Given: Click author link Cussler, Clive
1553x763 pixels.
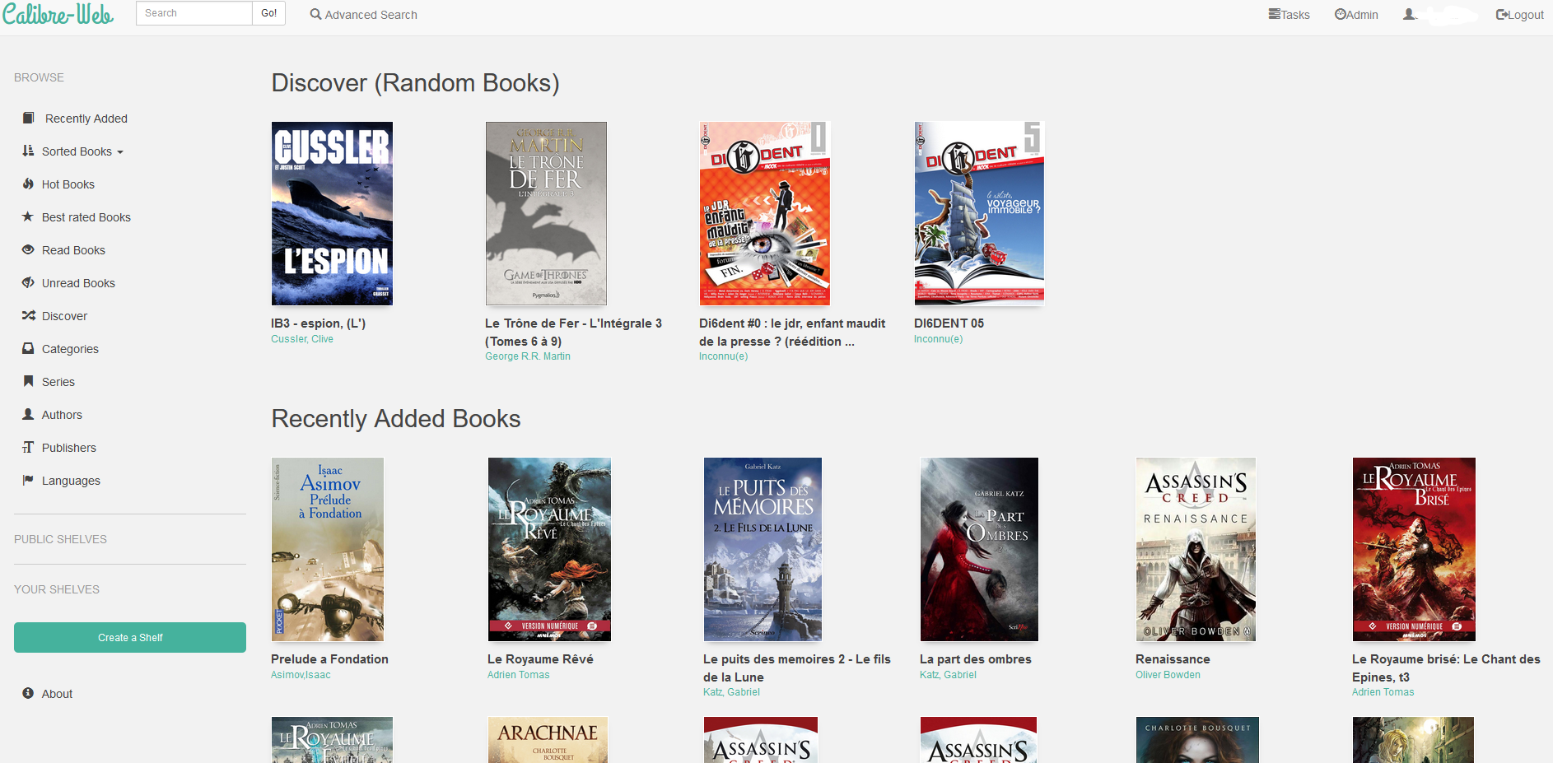Looking at the screenshot, I should pyautogui.click(x=302, y=339).
